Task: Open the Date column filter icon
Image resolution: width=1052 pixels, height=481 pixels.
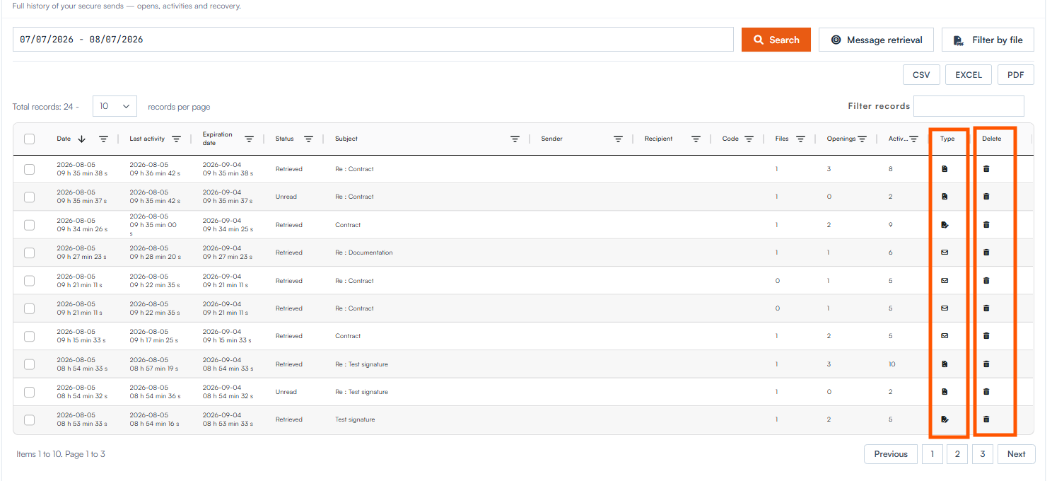Action: coord(103,139)
